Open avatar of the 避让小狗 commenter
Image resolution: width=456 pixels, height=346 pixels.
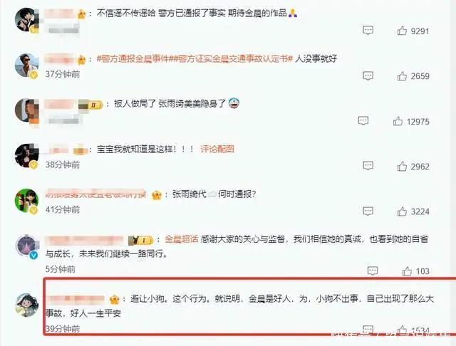(26, 305)
